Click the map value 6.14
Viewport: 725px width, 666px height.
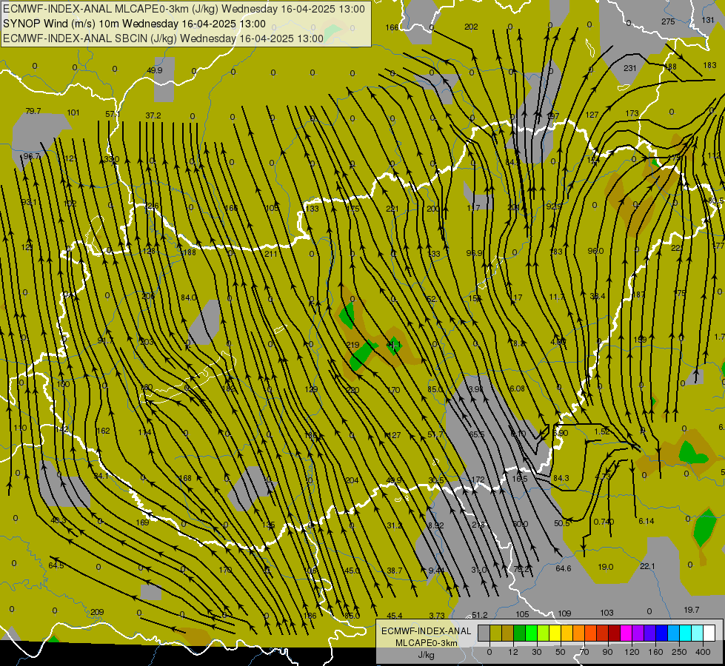click(647, 522)
